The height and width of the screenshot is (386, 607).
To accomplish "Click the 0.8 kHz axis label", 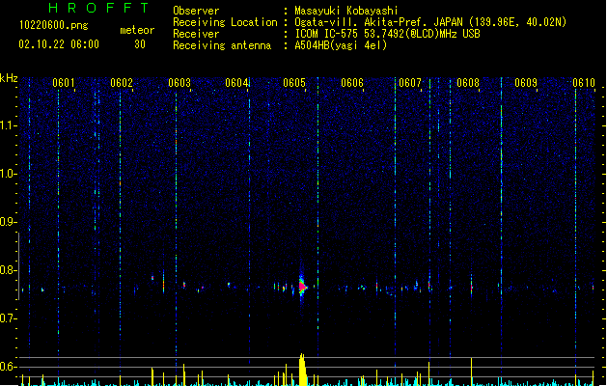I will 8,270.
